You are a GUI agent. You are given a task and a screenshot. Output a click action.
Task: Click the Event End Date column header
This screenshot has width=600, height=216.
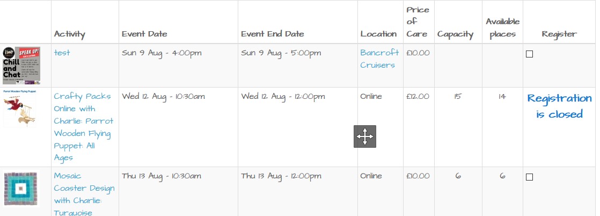[273, 34]
